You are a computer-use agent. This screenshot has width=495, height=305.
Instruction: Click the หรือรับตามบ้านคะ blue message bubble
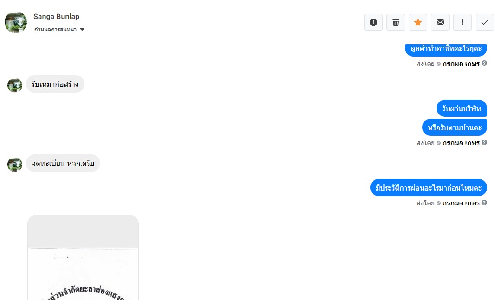pyautogui.click(x=455, y=127)
